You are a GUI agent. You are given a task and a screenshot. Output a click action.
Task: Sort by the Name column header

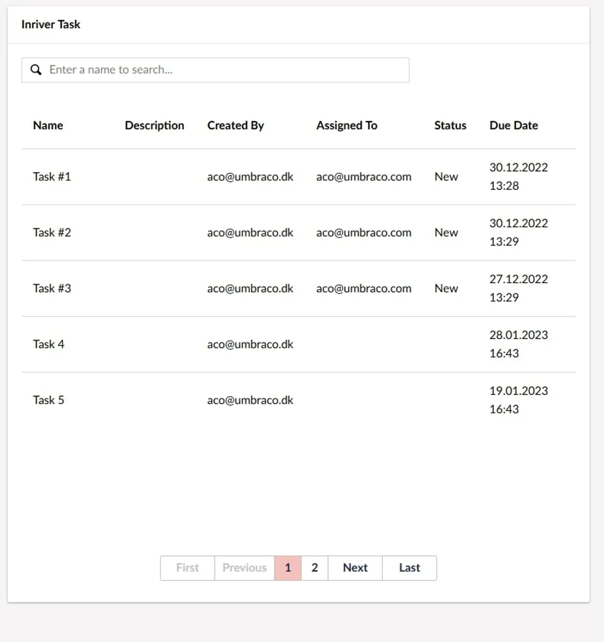(x=48, y=126)
